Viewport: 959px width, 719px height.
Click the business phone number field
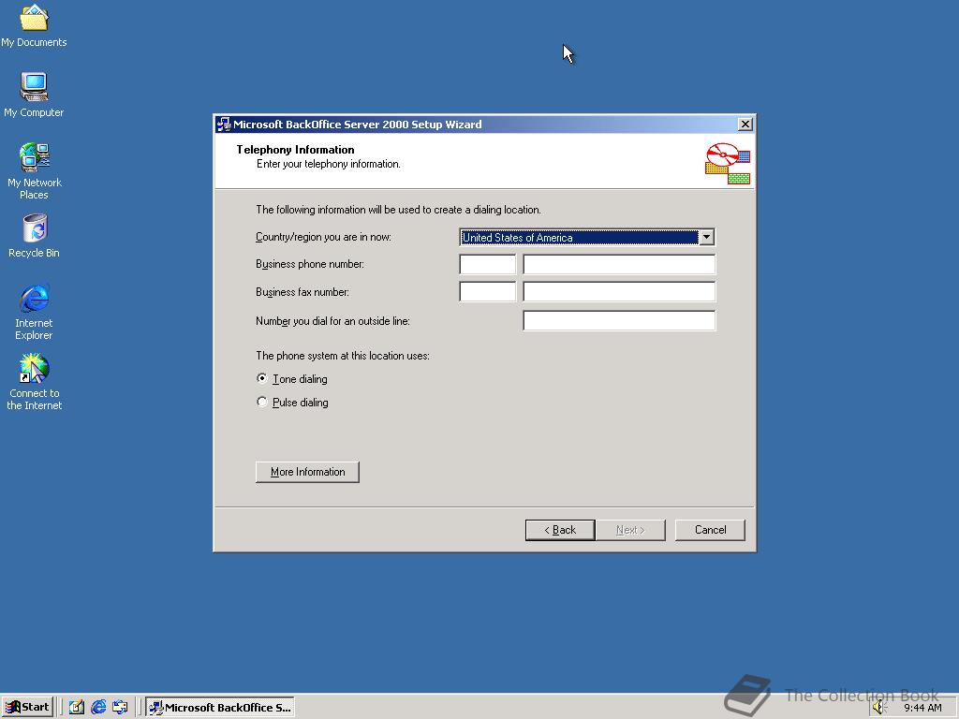pyautogui.click(x=619, y=264)
